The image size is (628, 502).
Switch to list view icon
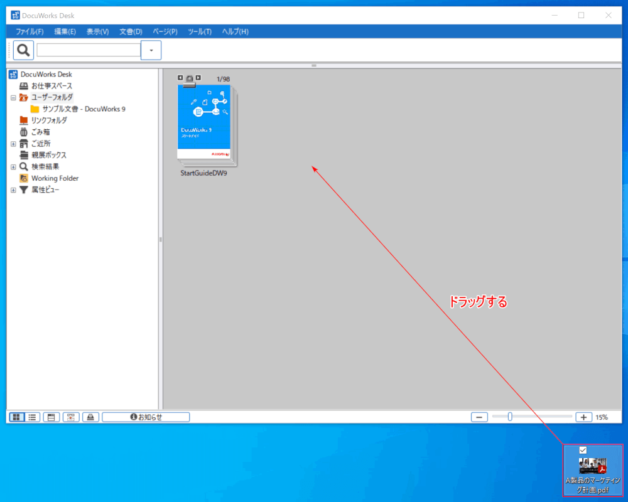click(32, 417)
